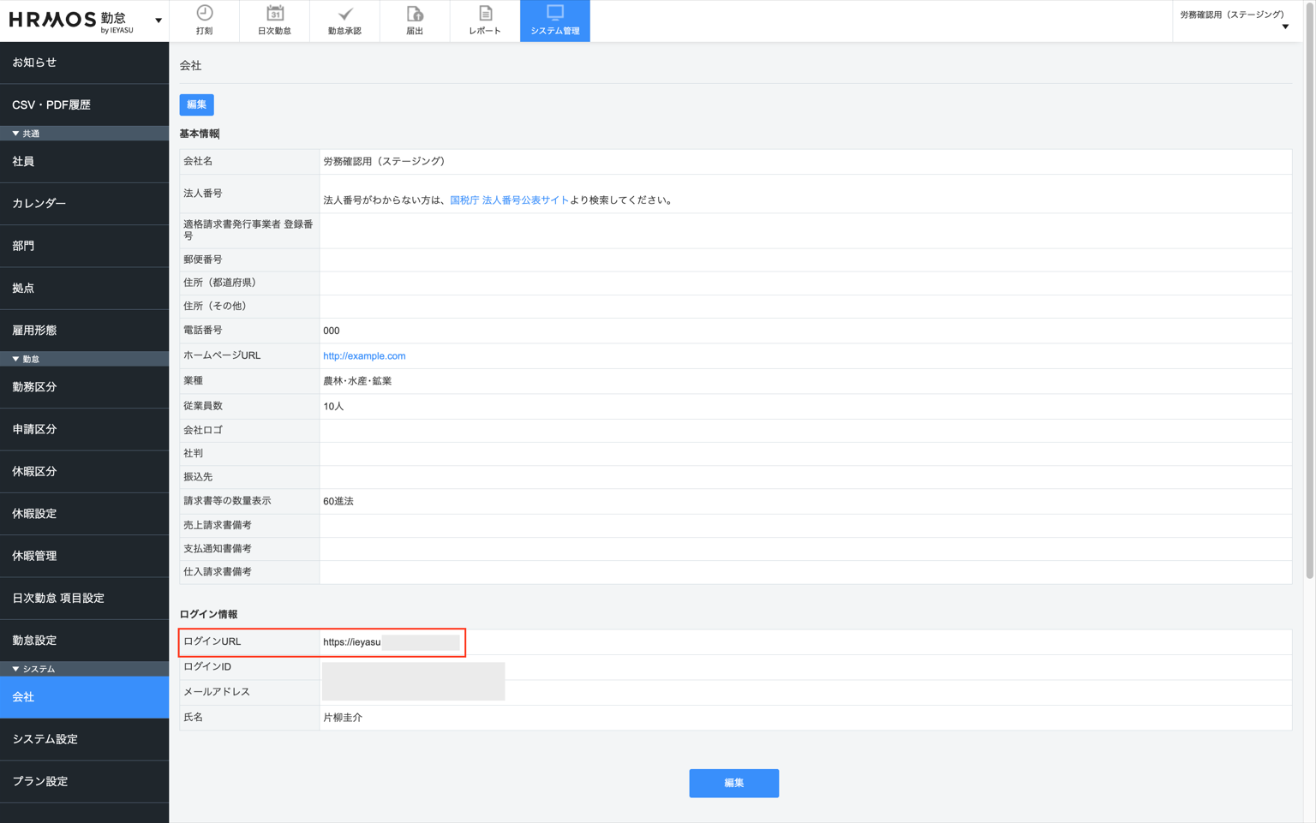Collapse the 勤怠 sidebar section
Image resolution: width=1316 pixels, height=823 pixels.
[x=15, y=359]
